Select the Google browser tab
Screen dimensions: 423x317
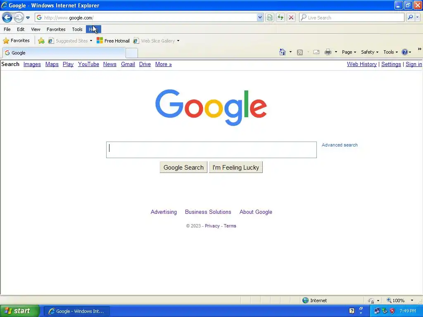64,52
